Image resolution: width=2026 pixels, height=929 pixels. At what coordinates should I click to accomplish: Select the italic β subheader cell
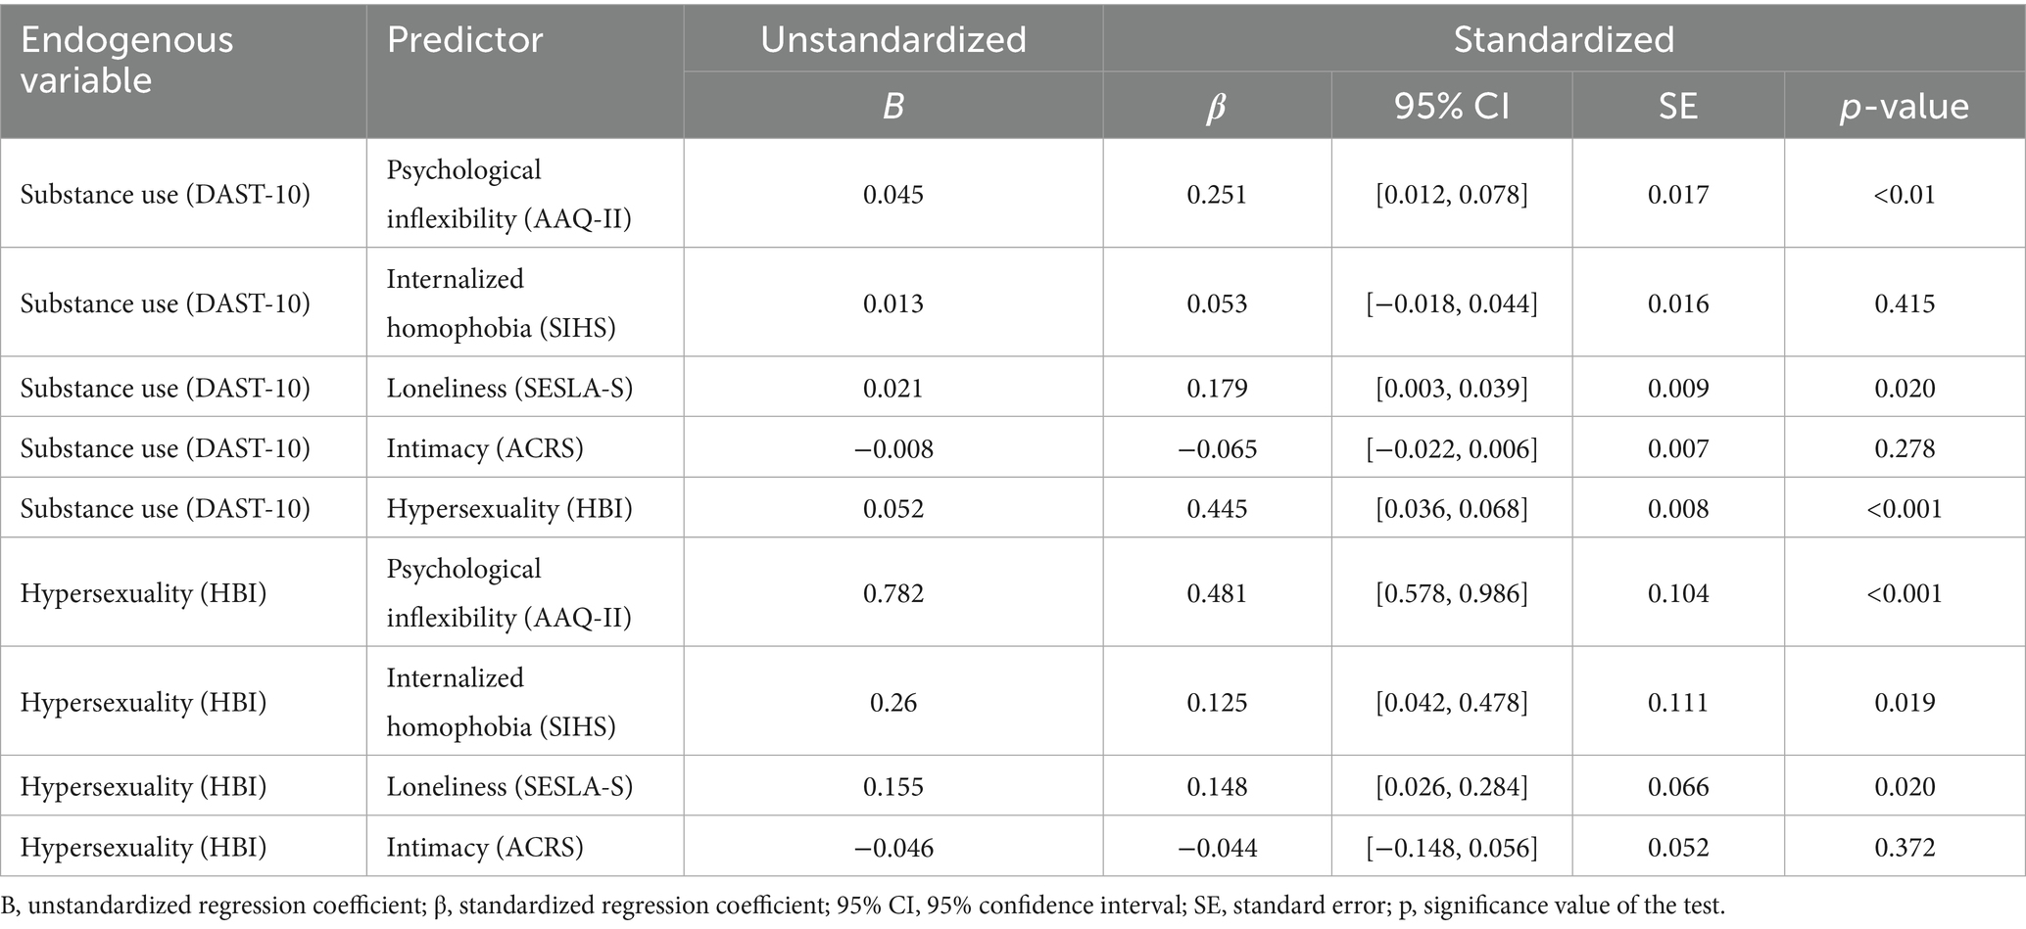(1216, 106)
